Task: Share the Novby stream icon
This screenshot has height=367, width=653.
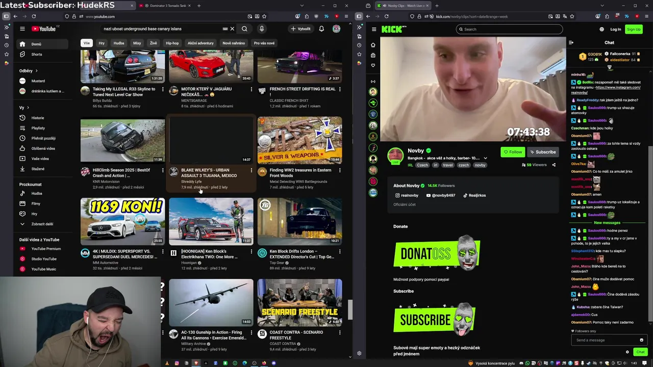Action: tap(554, 165)
